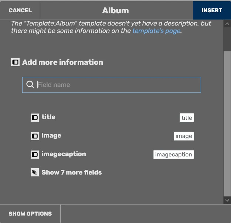
Task: Select the white imagecaption tag on the right
Action: click(x=174, y=155)
